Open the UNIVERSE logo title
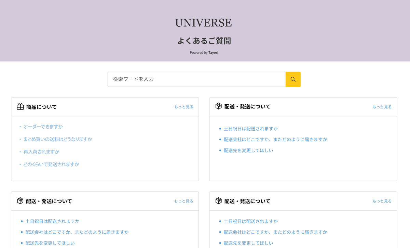This screenshot has height=248, width=410. pyautogui.click(x=203, y=23)
